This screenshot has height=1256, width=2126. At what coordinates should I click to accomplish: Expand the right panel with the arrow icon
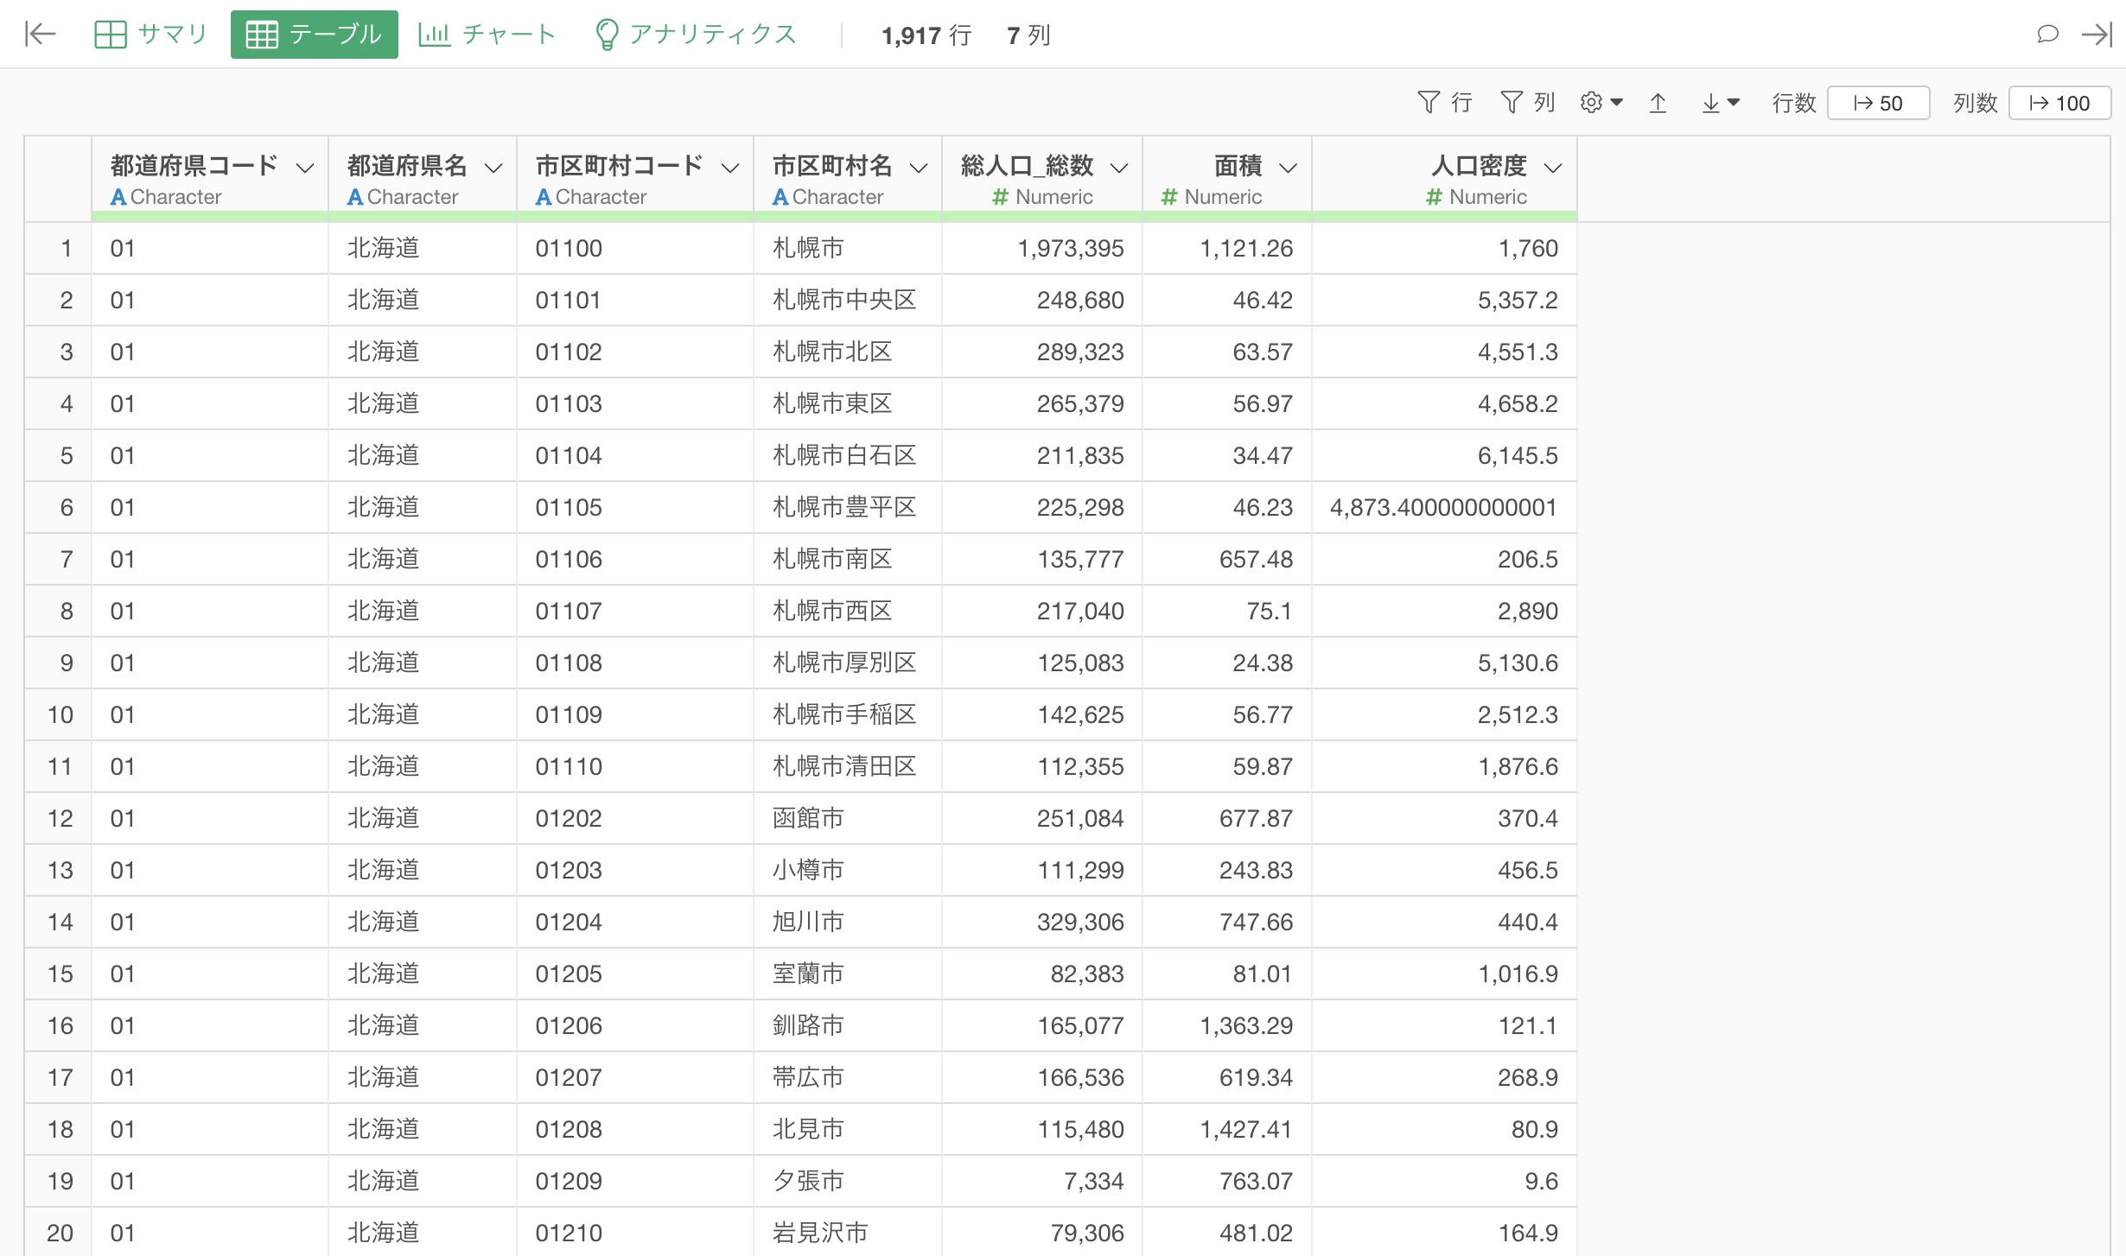pyautogui.click(x=2097, y=35)
